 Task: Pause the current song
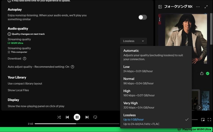[x=77, y=117]
